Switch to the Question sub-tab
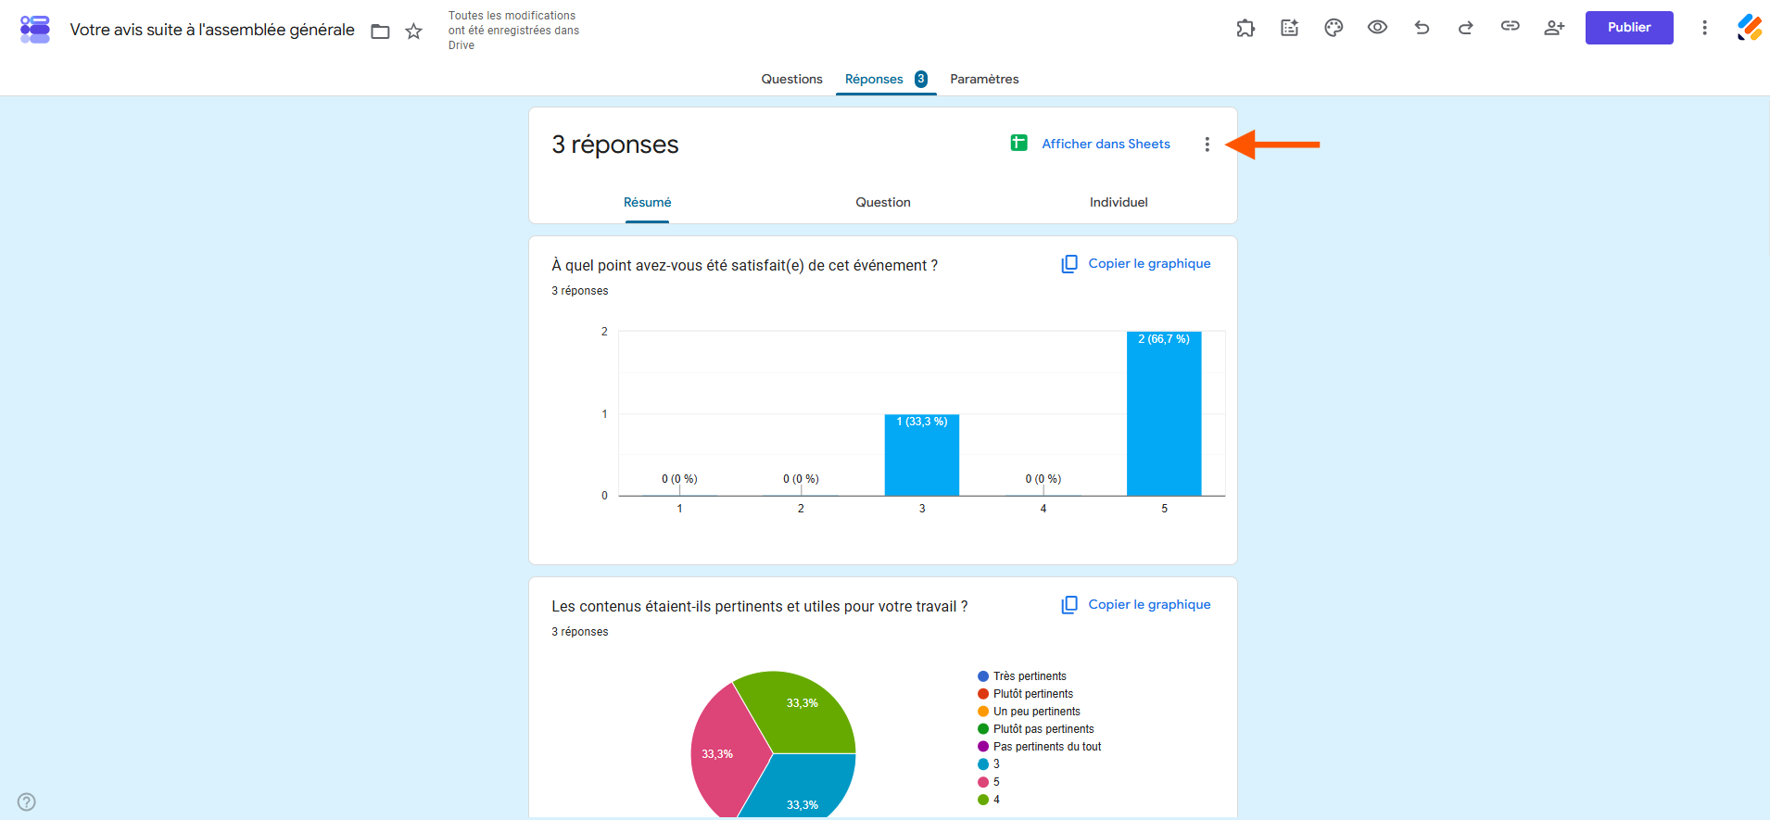 [883, 202]
